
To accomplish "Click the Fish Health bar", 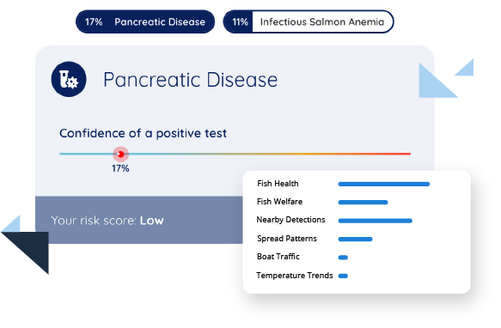I will click(x=384, y=184).
